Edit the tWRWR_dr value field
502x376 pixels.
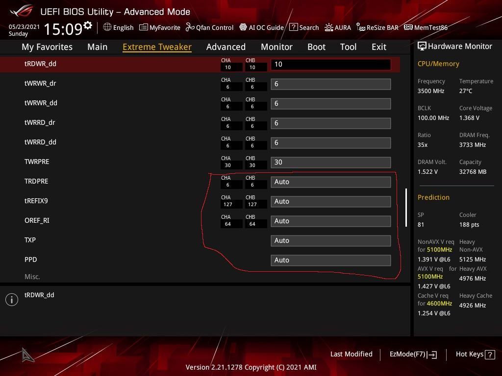[x=331, y=84]
